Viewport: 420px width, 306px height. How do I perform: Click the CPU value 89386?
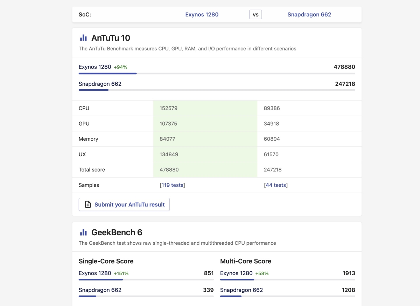272,108
